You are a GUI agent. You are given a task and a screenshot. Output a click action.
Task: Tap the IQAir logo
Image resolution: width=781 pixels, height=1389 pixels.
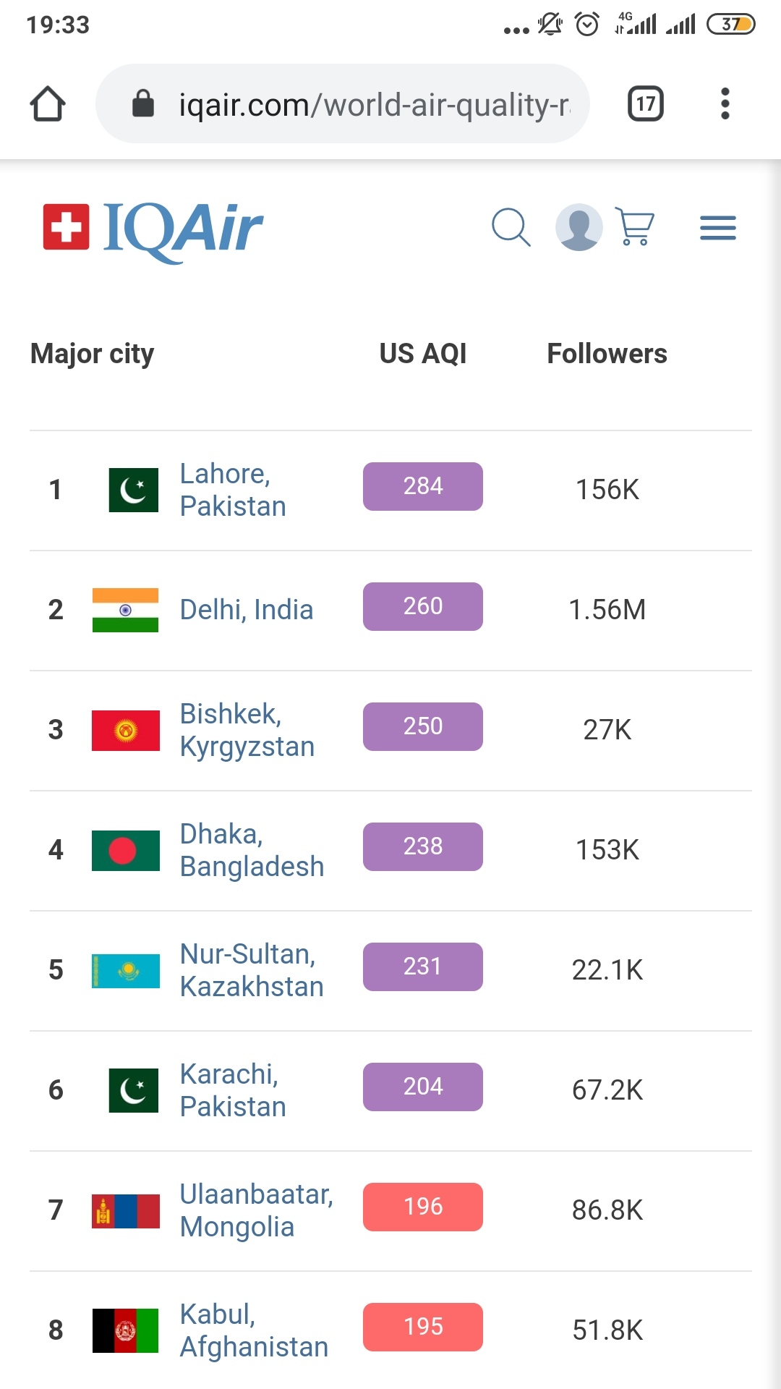pos(153,229)
